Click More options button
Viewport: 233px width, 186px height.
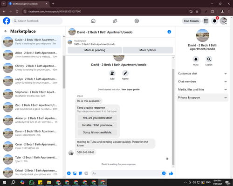148,50
